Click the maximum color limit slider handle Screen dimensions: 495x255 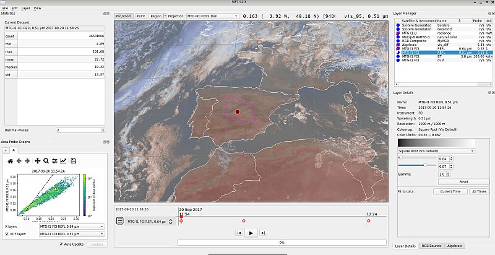point(425,165)
